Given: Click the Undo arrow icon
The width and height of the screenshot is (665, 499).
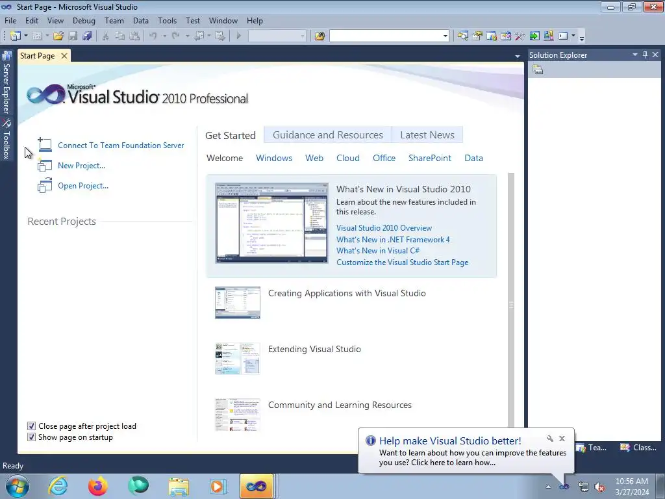Looking at the screenshot, I should 153,36.
